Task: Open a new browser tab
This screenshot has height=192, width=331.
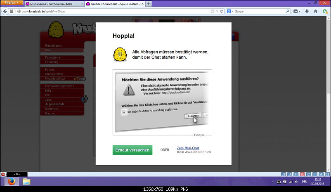Action: (149, 4)
